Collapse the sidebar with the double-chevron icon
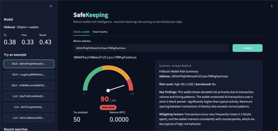The image size is (278, 131). (51, 6)
